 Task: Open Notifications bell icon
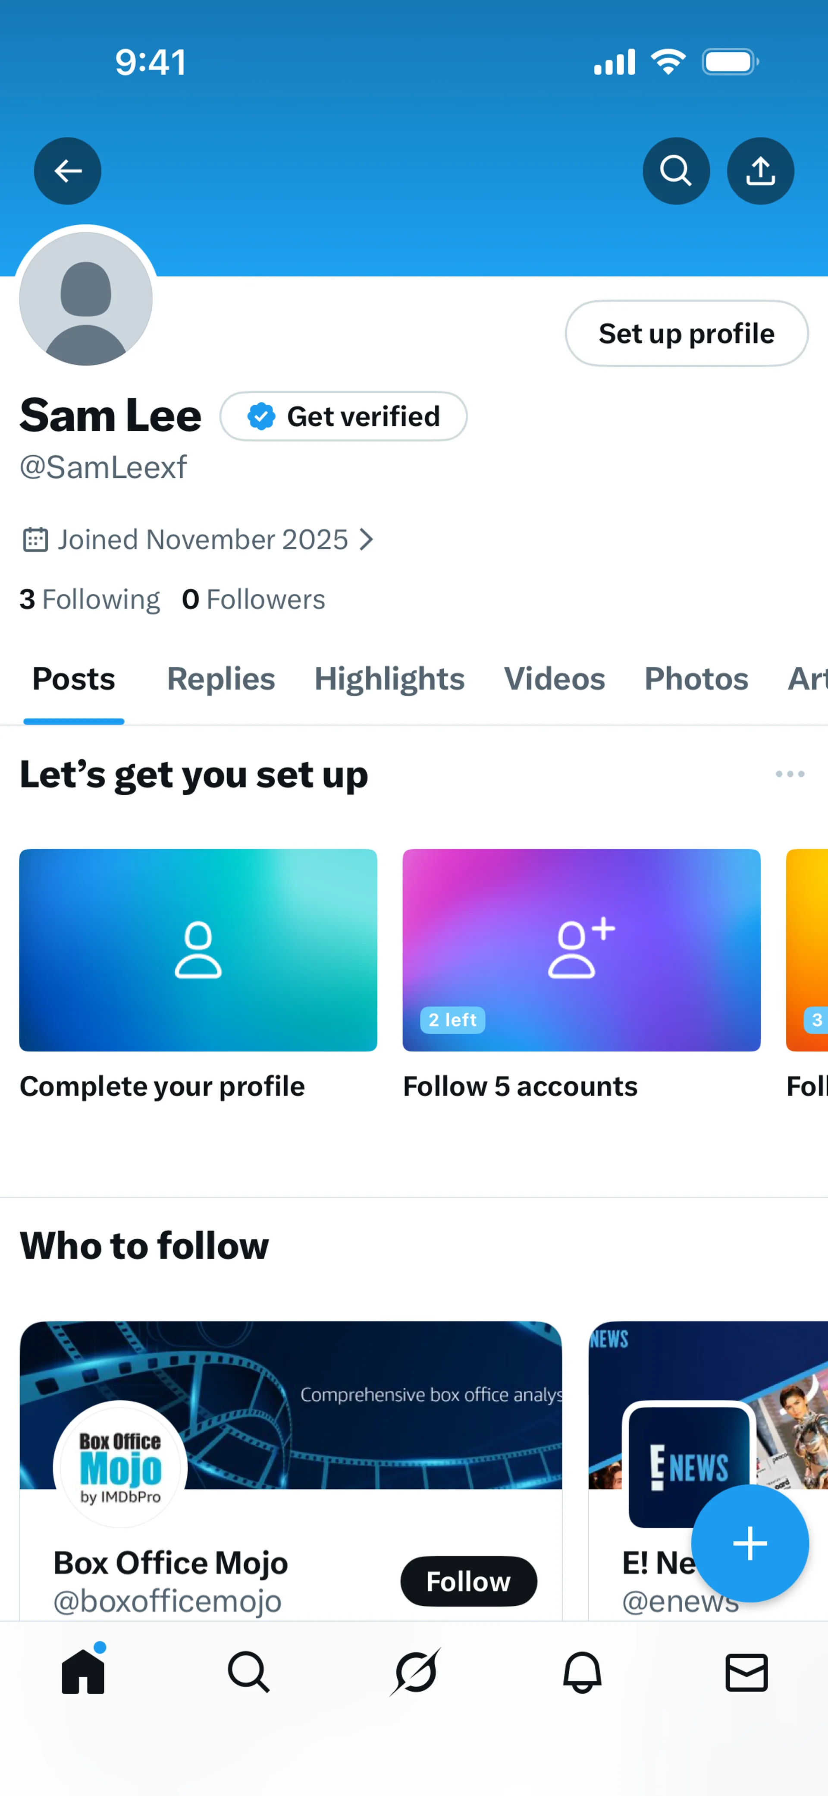pyautogui.click(x=581, y=1672)
